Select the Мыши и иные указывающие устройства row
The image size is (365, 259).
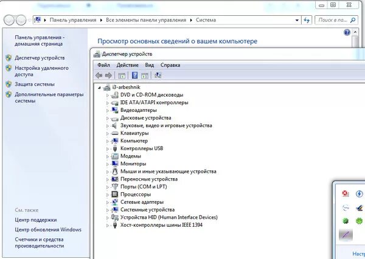point(169,171)
